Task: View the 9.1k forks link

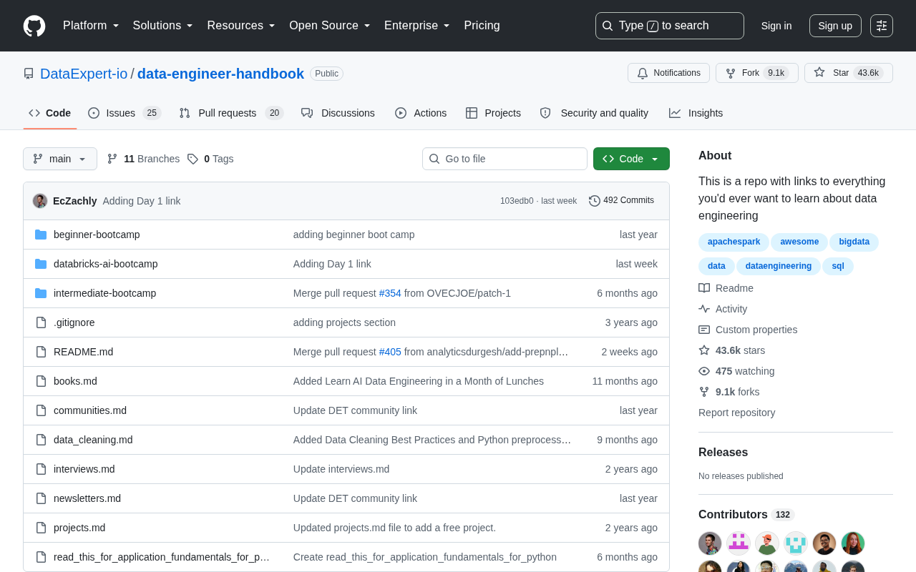Action: coord(729,392)
